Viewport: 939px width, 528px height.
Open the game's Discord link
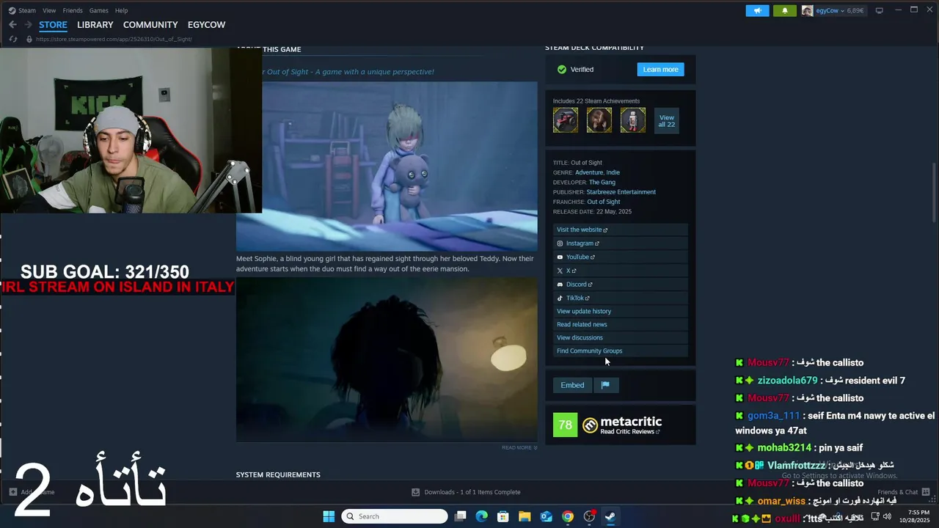point(621,285)
